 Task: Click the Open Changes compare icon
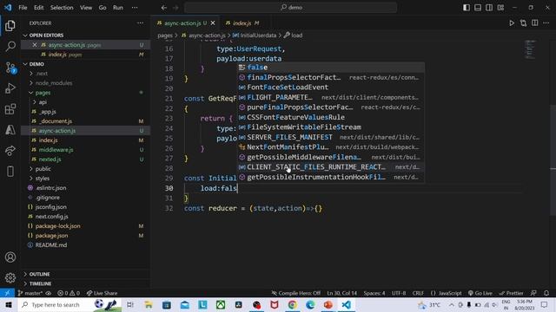523,23
